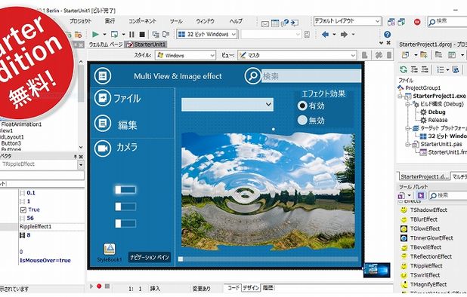Switch to the 履歴 tab
The height and width of the screenshot is (297, 467).
click(x=268, y=287)
